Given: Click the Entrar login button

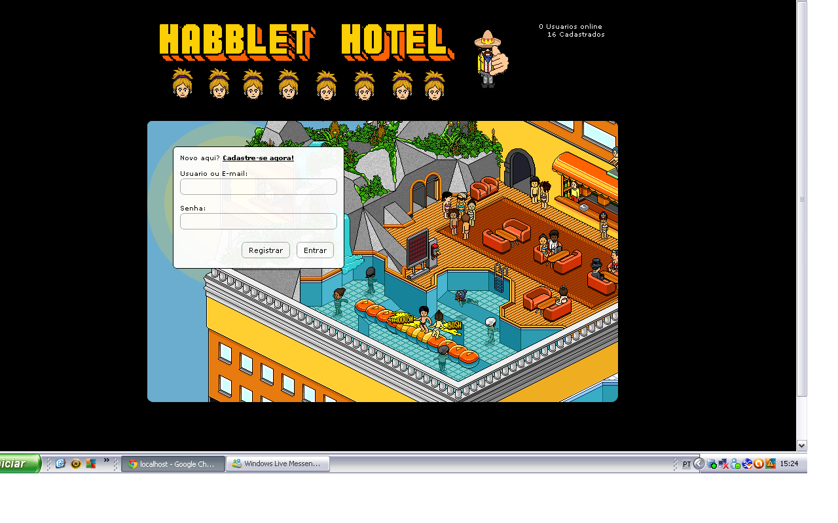Looking at the screenshot, I should click(315, 250).
